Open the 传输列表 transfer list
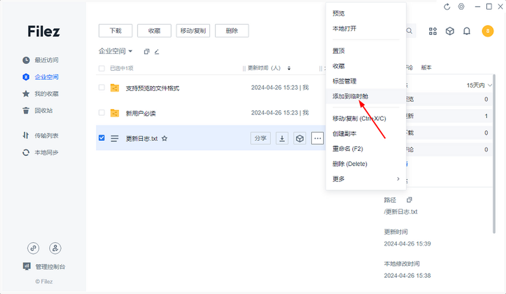The height and width of the screenshot is (294, 506). coord(40,135)
